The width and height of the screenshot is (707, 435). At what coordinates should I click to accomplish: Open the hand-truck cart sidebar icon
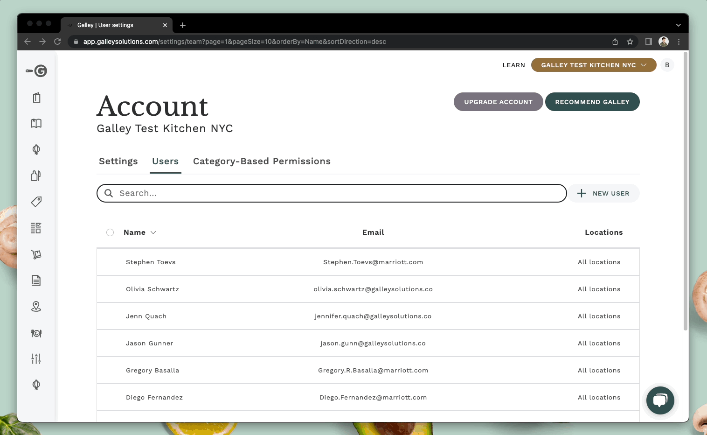point(36,254)
